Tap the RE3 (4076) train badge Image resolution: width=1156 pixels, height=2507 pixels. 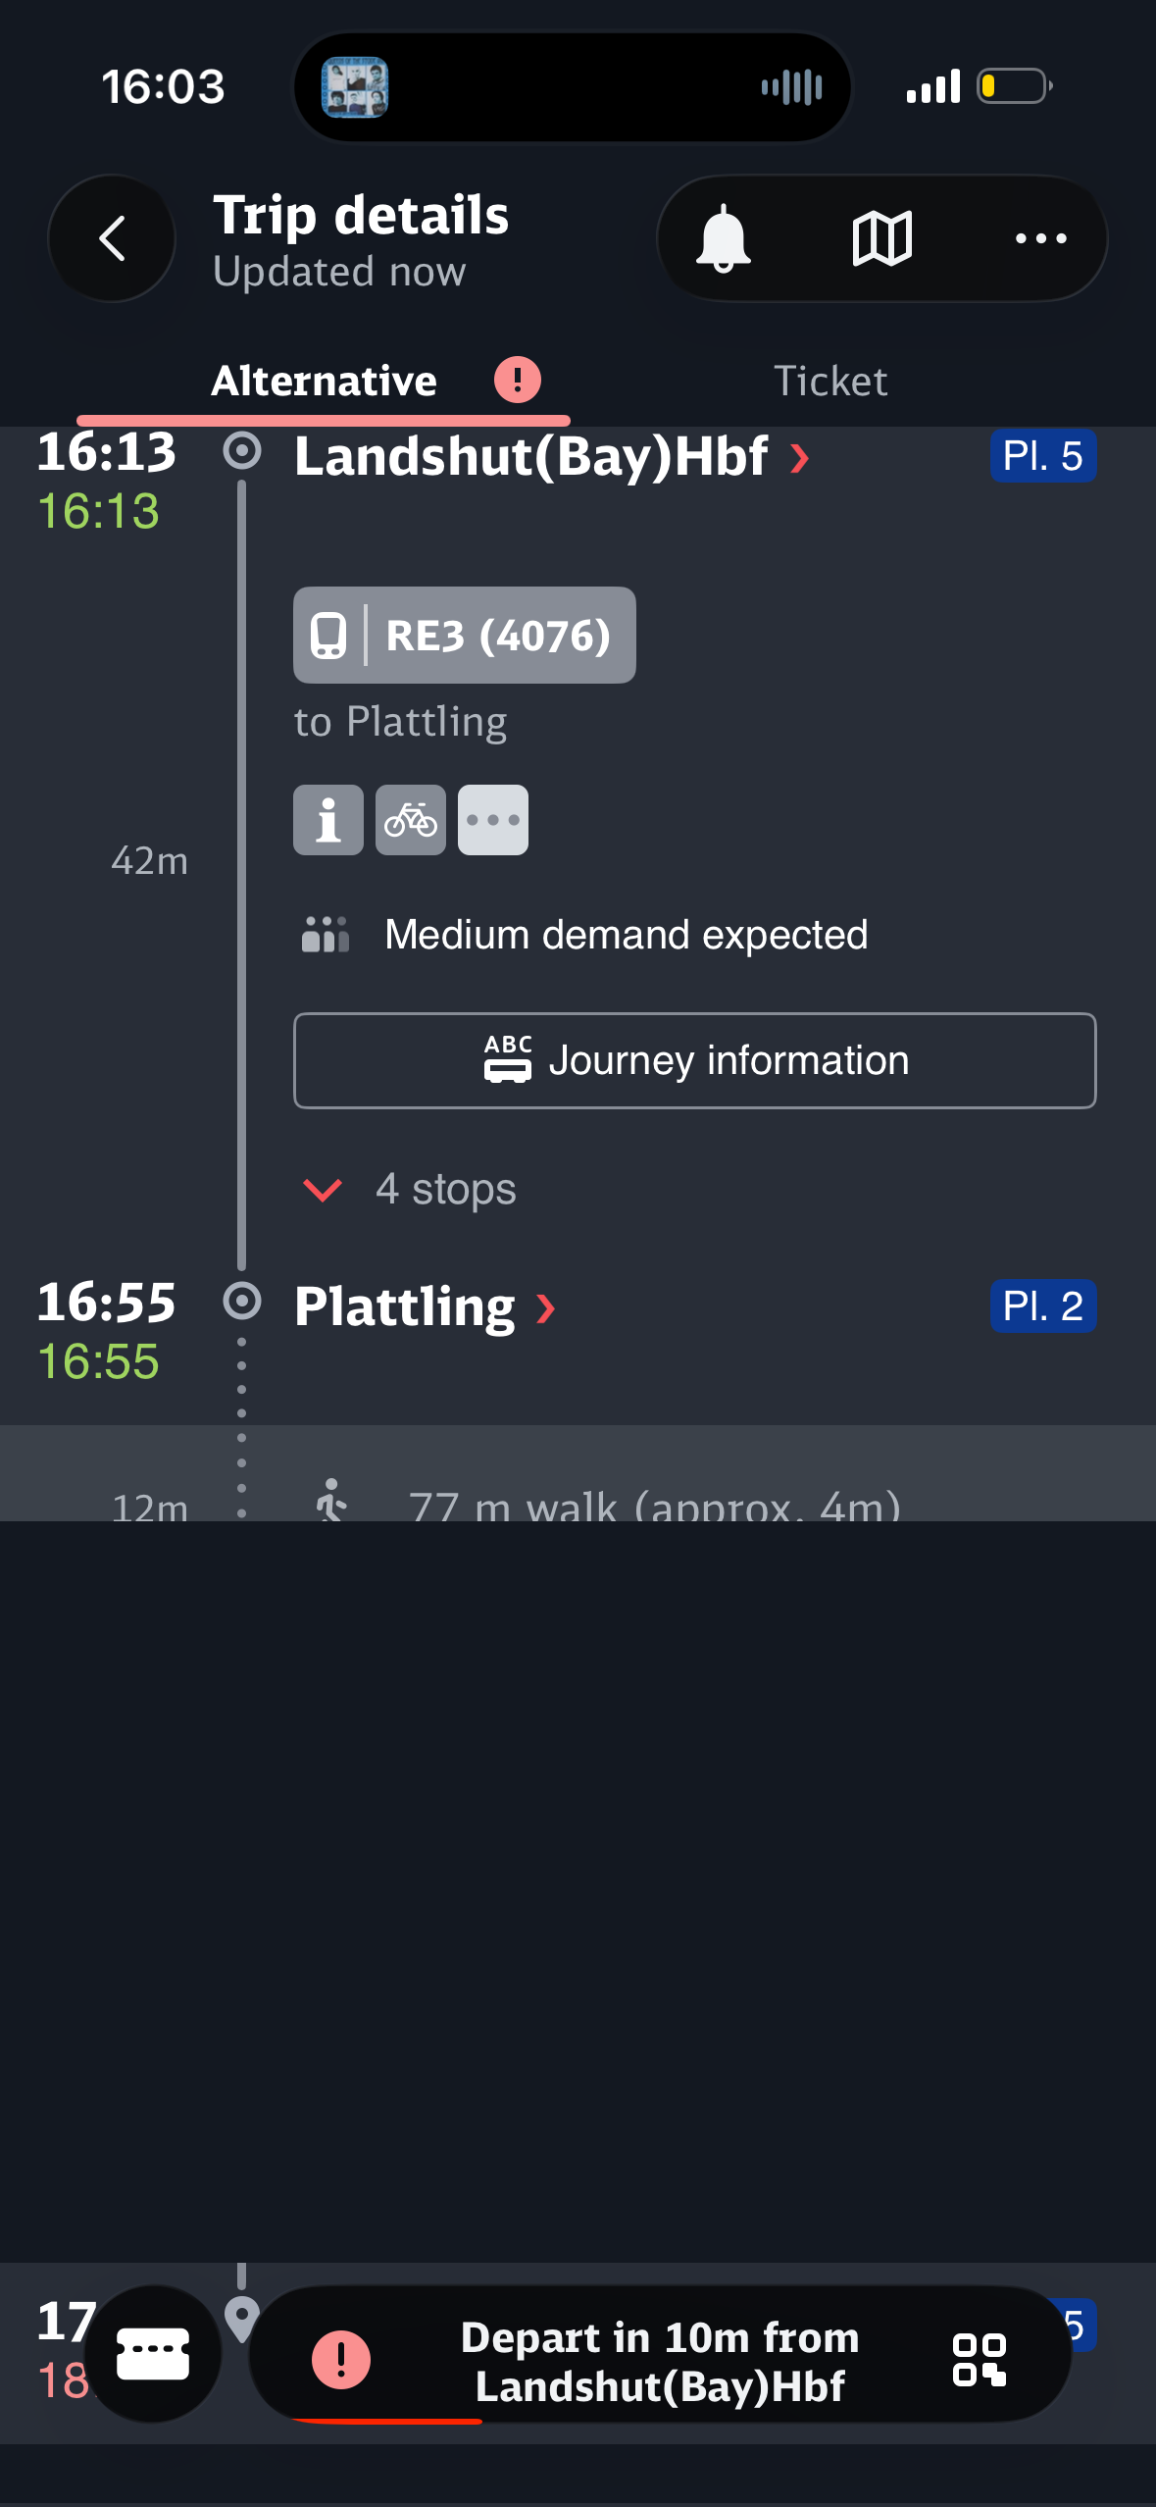point(465,636)
